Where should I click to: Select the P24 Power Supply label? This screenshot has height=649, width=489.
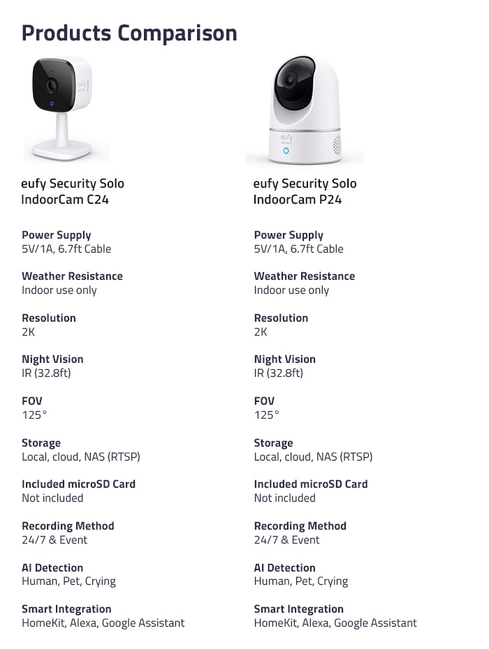[289, 235]
